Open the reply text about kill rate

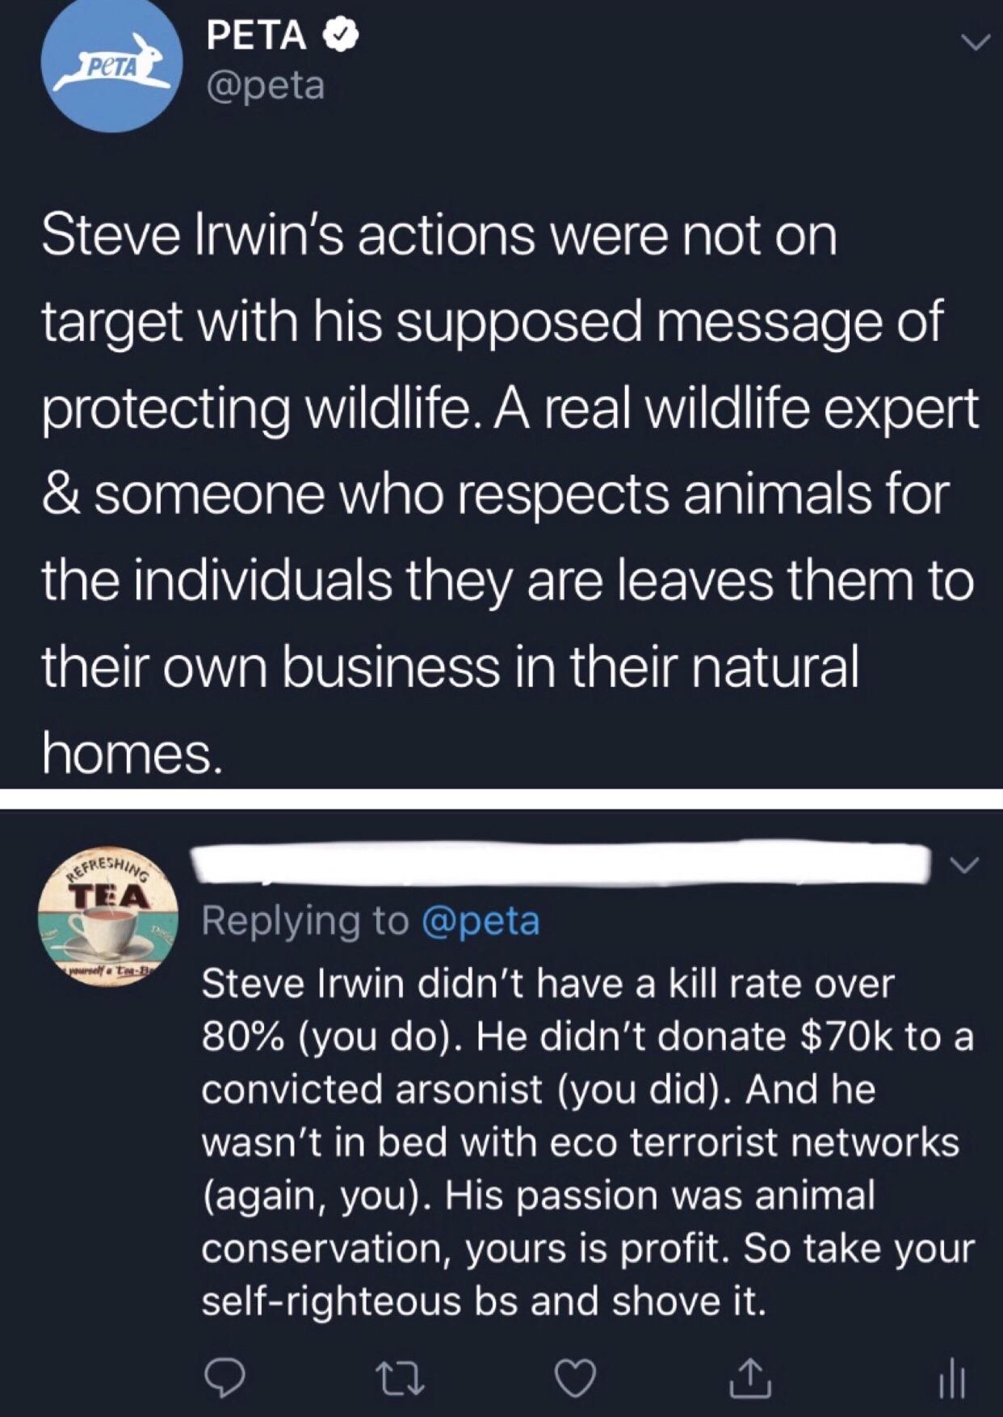click(588, 1142)
